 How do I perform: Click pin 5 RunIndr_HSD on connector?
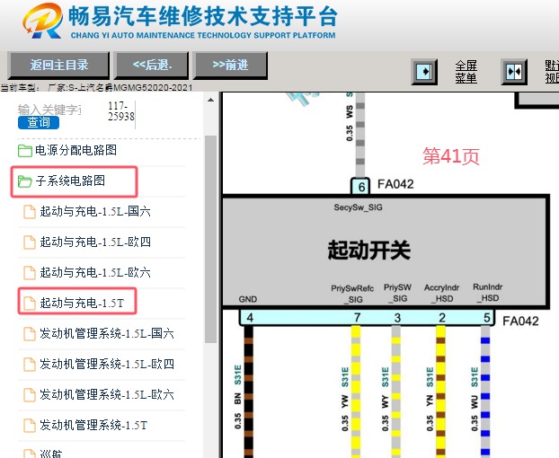(486, 318)
